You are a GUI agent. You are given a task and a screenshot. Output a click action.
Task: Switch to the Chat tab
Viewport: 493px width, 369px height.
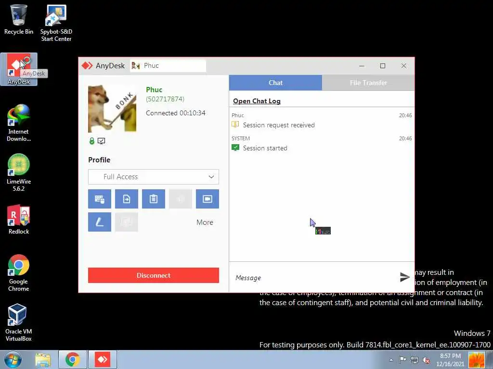(275, 83)
